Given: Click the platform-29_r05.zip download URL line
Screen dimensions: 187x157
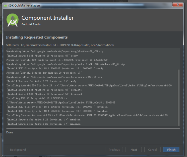Looking at the screenshot, I should coord(55,51).
